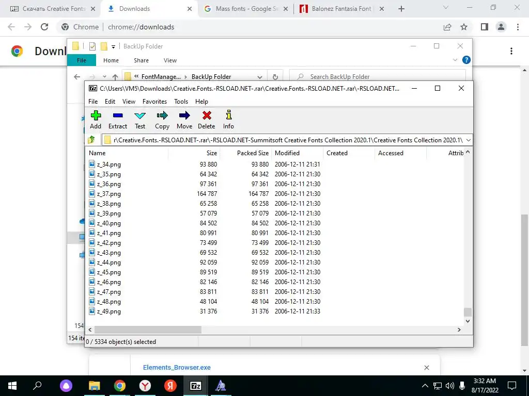Viewport: 529px width, 396px height.
Task: Open the Chrome profile avatar
Action: coord(501,27)
